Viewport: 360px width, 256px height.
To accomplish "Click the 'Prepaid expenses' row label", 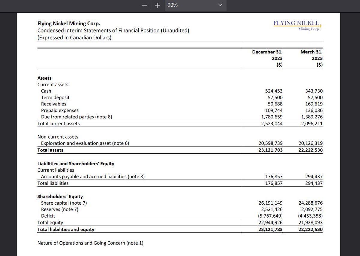I will (60, 111).
